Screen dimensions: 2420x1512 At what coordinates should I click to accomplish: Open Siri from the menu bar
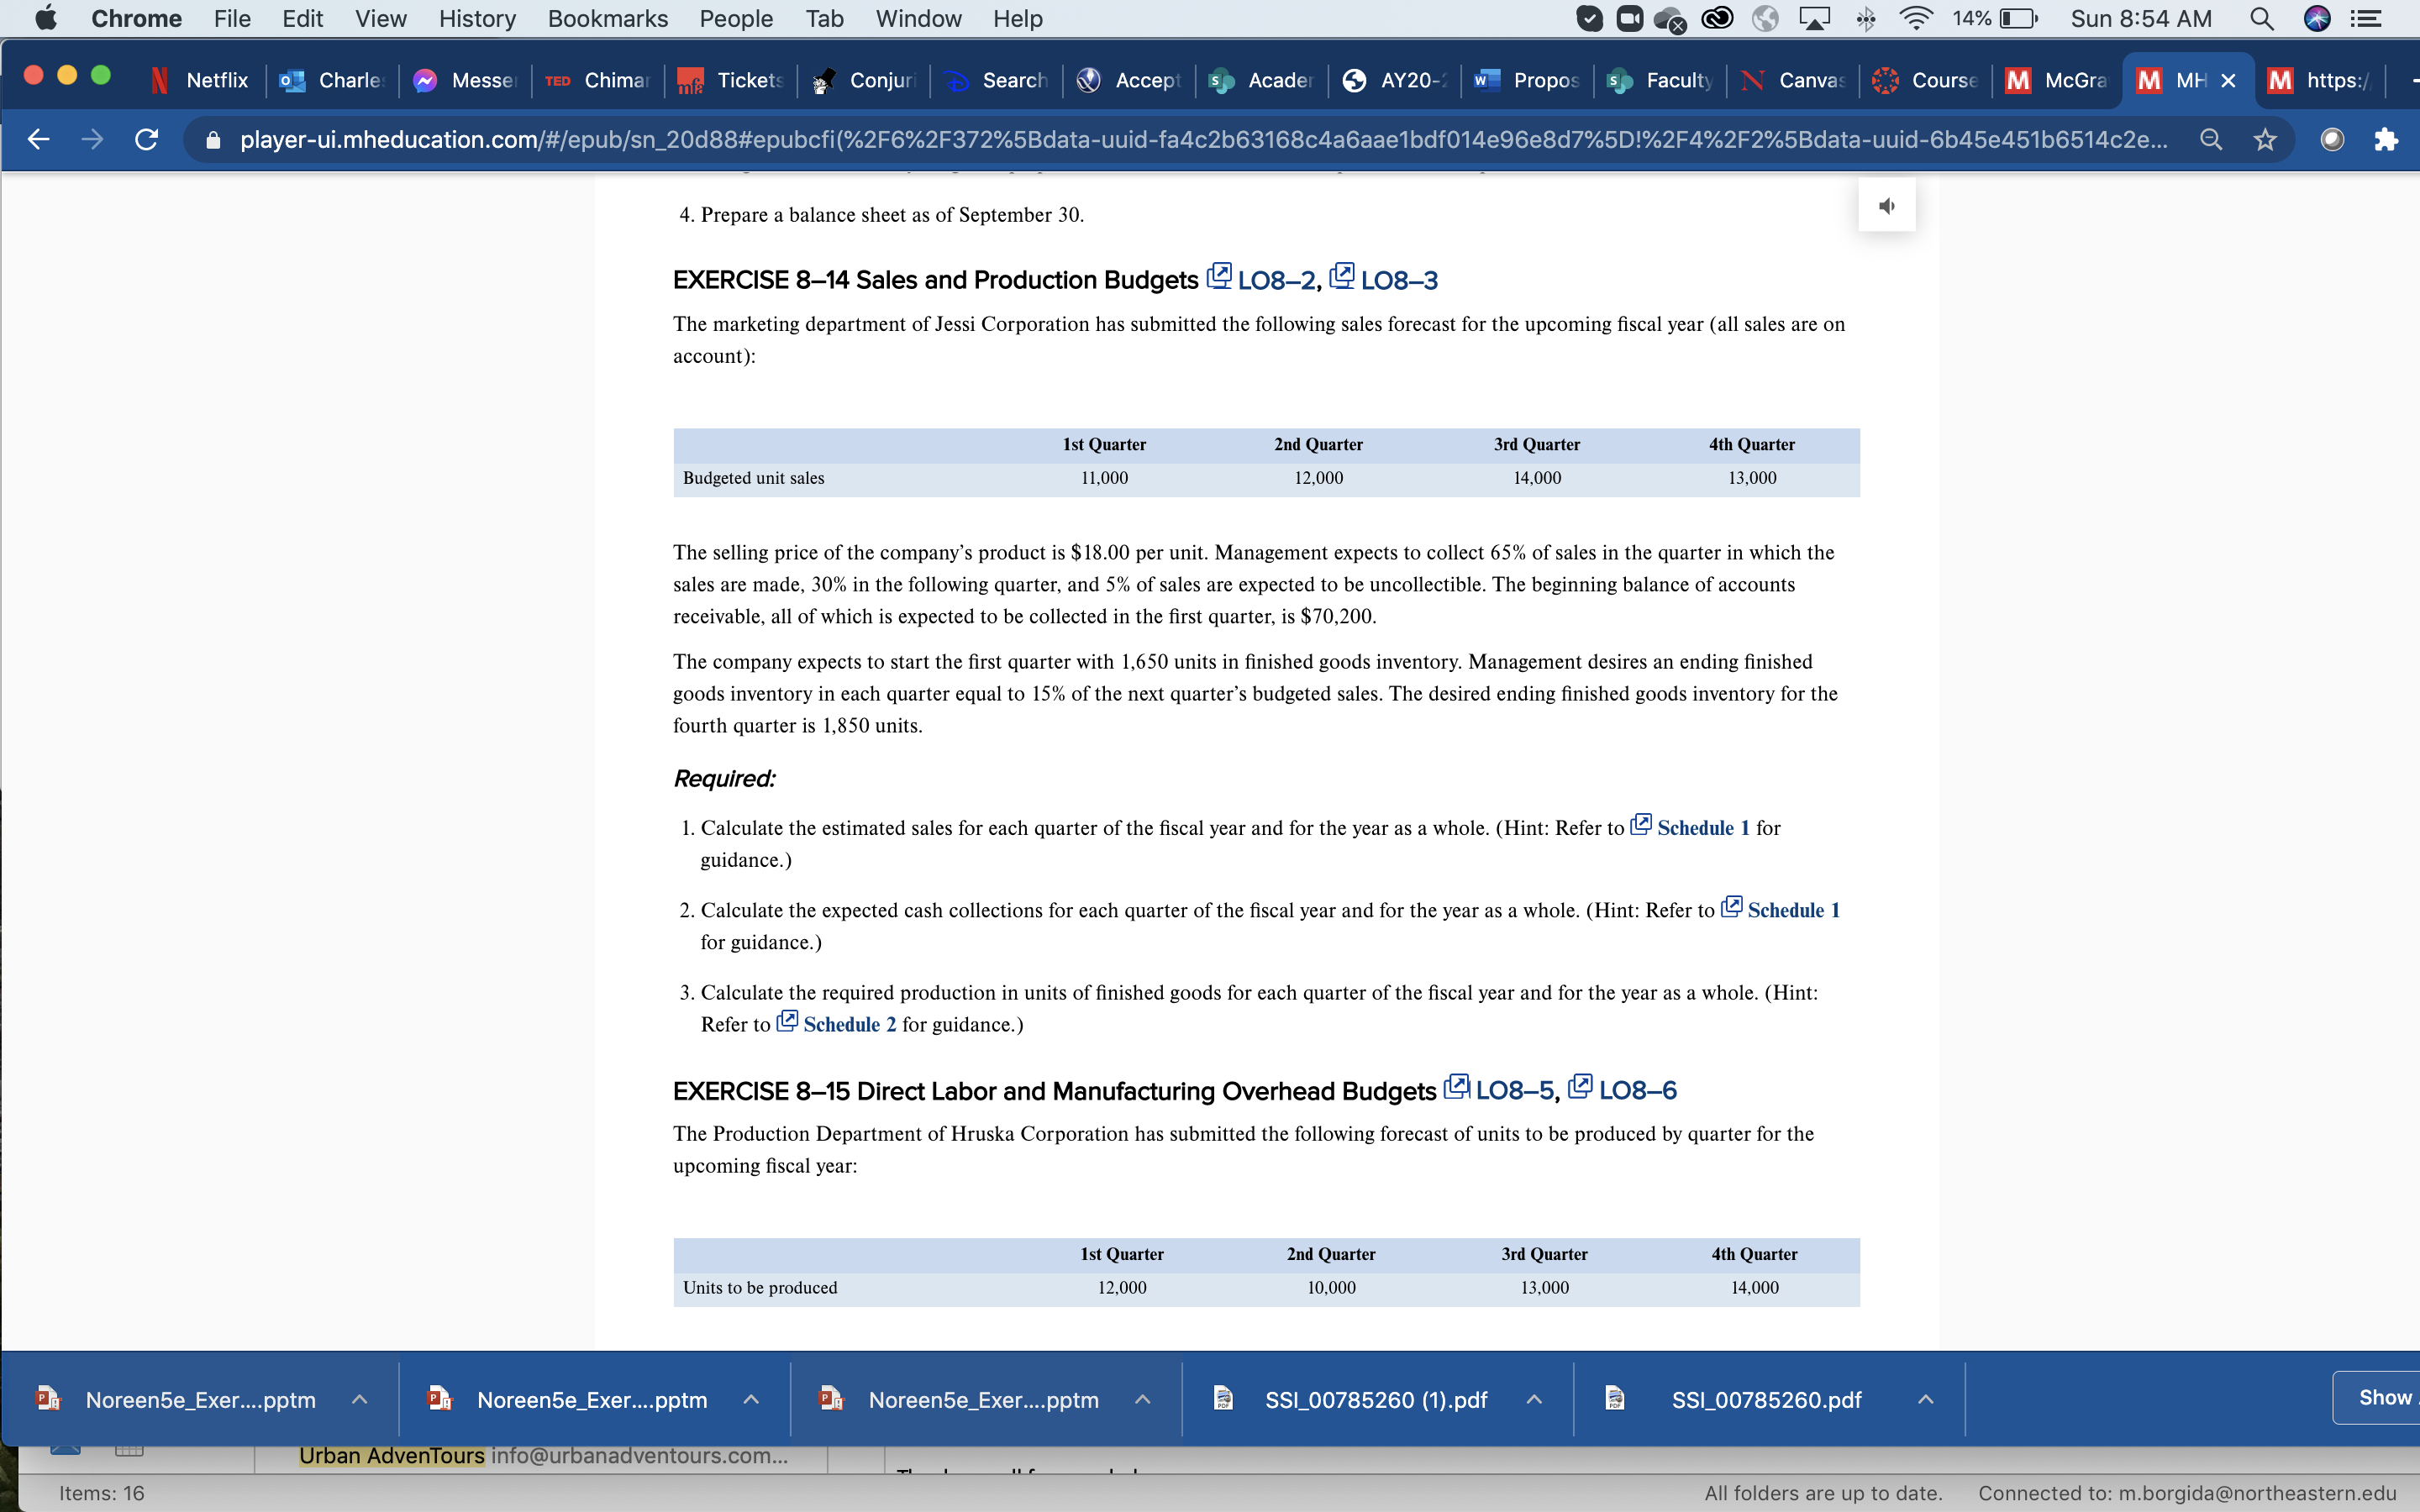coord(2319,18)
